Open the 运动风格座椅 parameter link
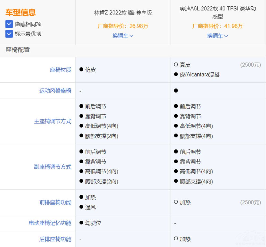The height and width of the screenshot is (247, 266). [55, 91]
